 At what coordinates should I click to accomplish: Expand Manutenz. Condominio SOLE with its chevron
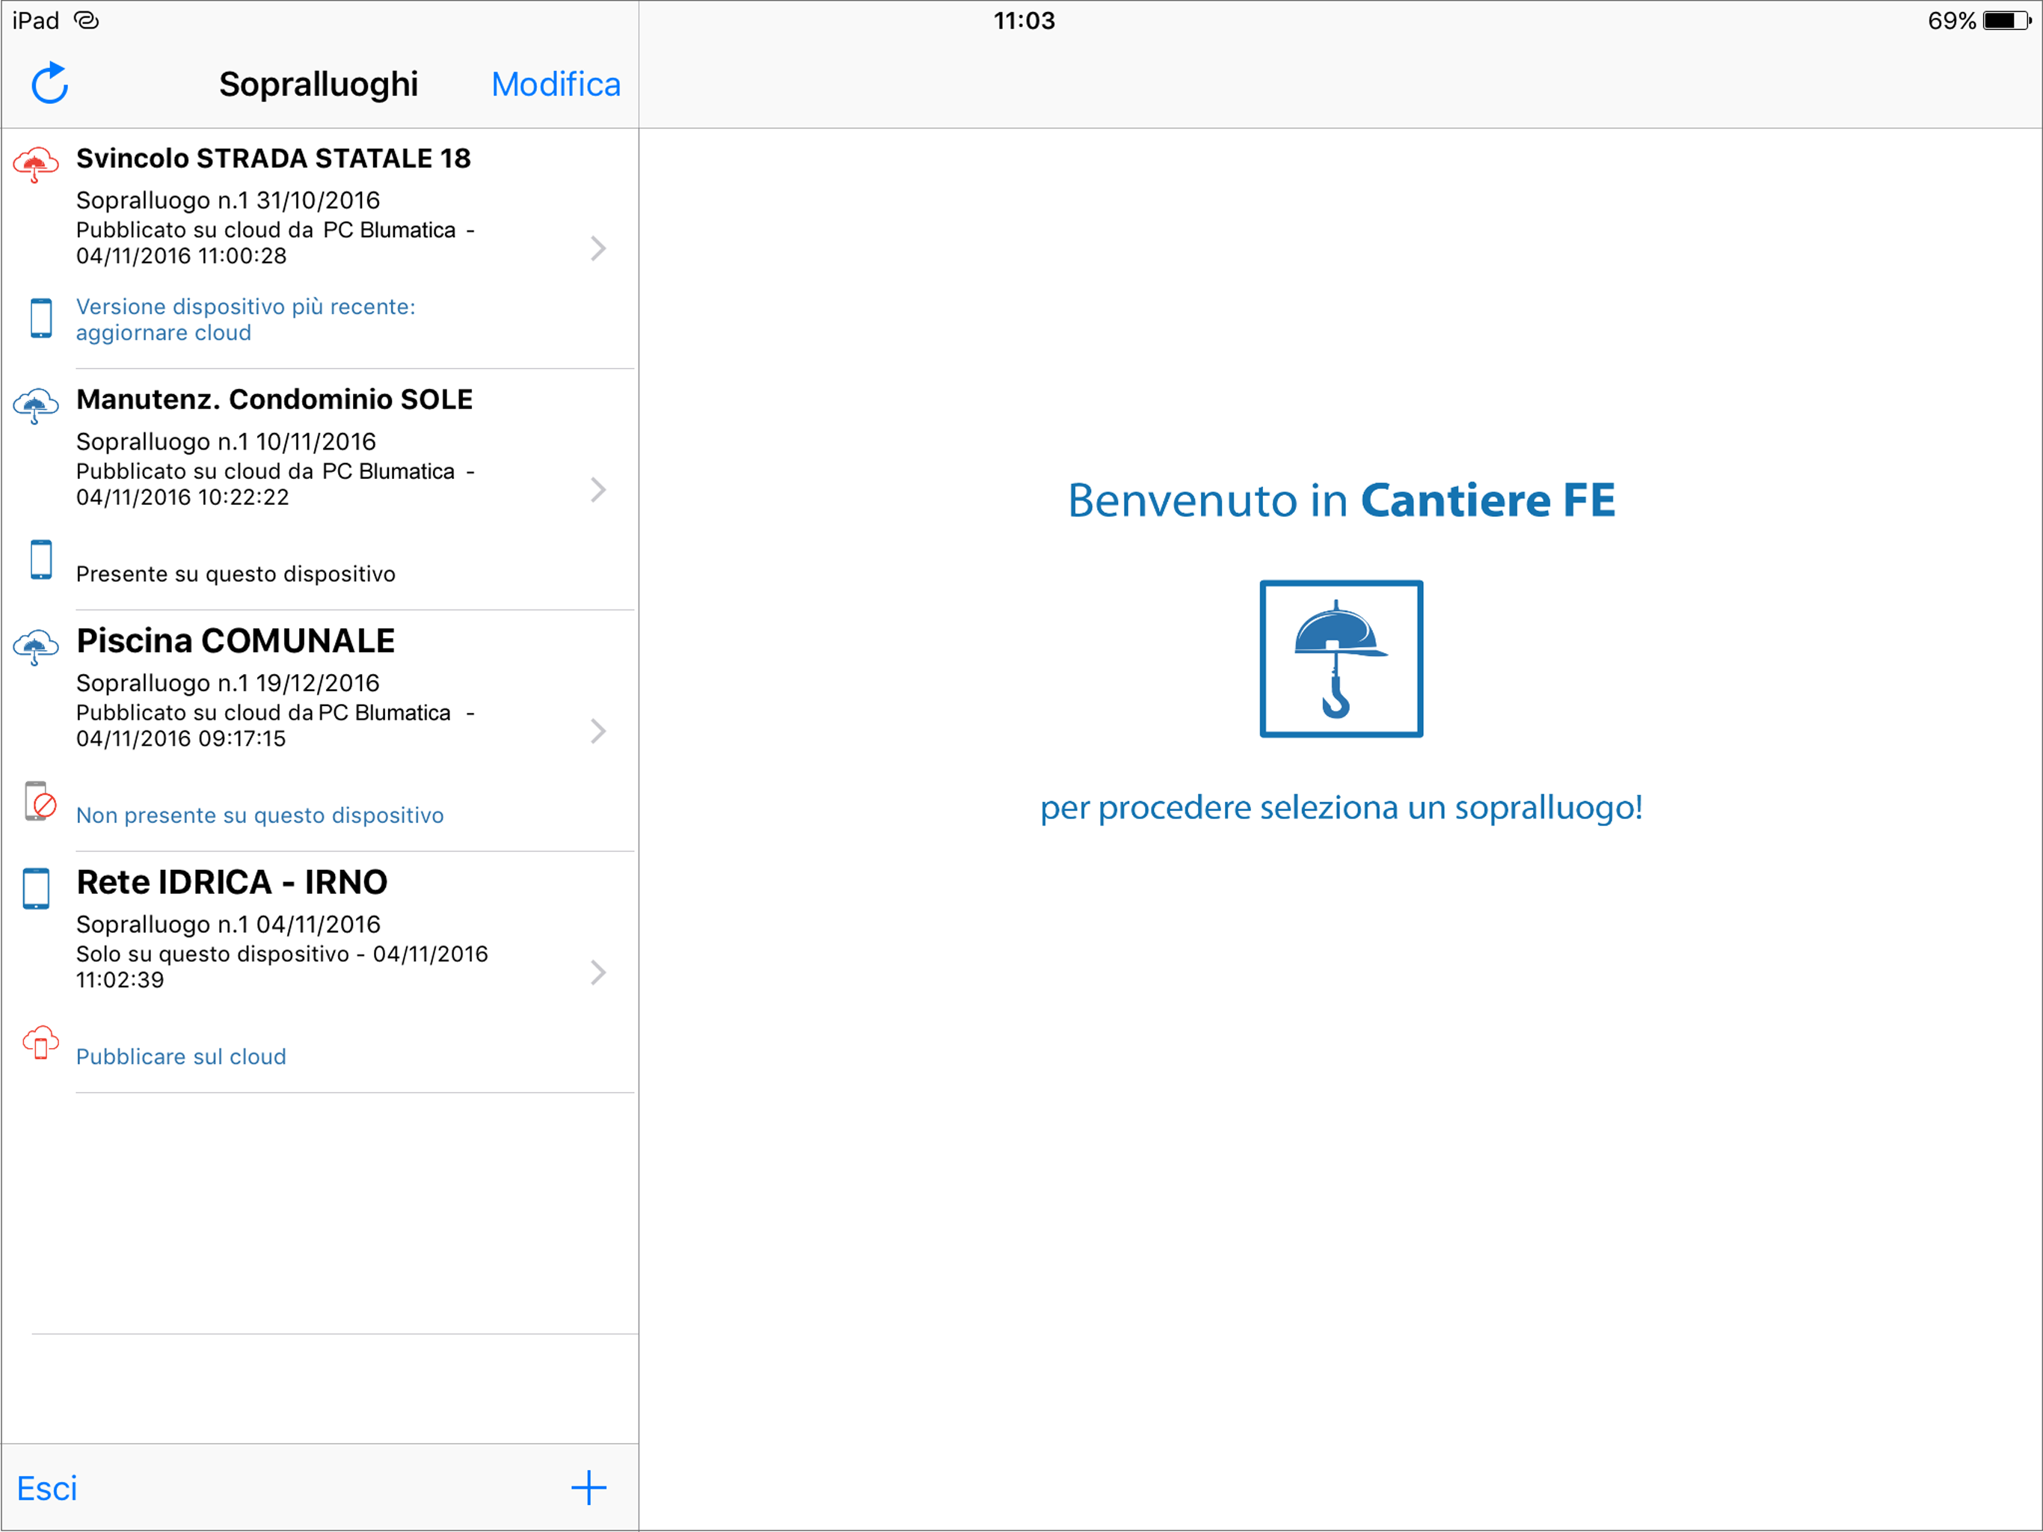[x=597, y=488]
